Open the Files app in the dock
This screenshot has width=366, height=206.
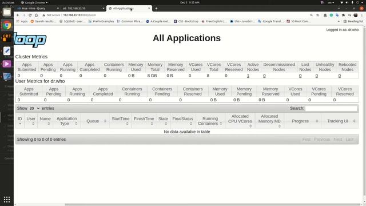point(7,12)
